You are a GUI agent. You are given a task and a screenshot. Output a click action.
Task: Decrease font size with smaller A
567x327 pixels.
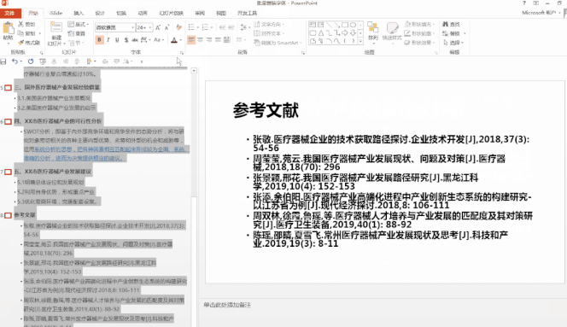[x=167, y=27]
